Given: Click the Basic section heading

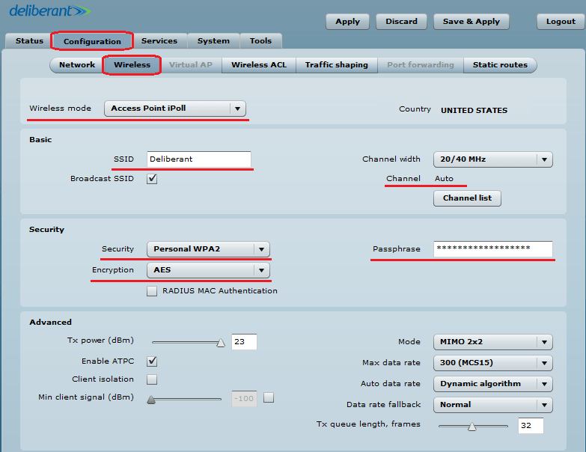Looking at the screenshot, I should click(x=40, y=140).
